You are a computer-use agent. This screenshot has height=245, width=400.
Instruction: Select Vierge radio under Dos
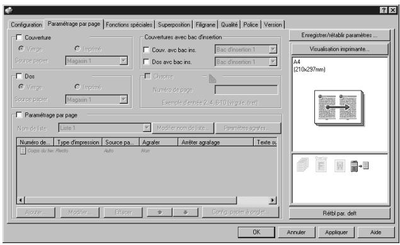pyautogui.click(x=21, y=87)
